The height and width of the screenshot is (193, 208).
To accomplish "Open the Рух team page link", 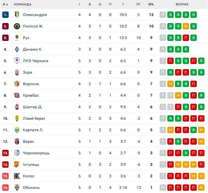I will pos(26,38).
